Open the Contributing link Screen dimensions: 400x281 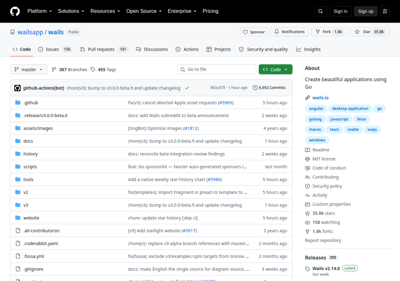click(x=322, y=177)
